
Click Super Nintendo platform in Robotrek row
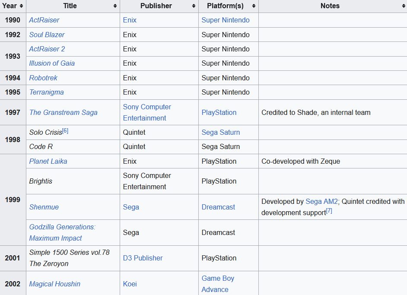click(x=226, y=78)
